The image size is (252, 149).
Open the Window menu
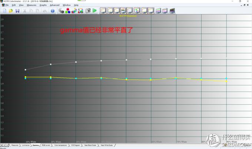coord(67,5)
